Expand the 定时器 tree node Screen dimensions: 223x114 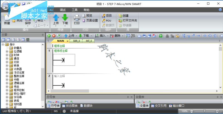point(7,104)
